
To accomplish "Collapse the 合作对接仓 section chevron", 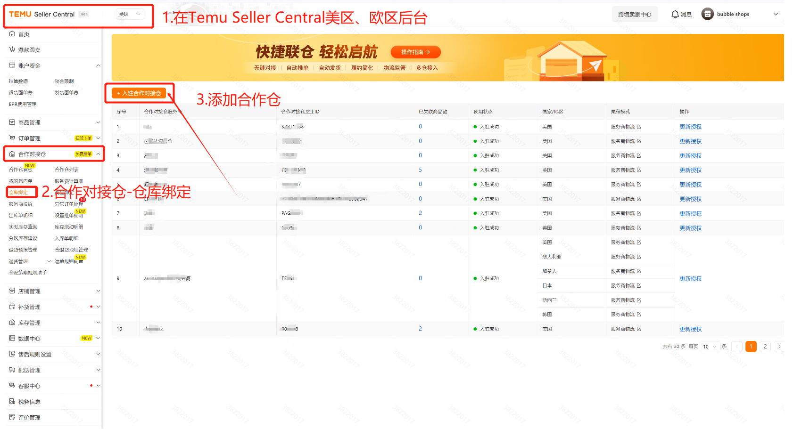I will (x=98, y=154).
